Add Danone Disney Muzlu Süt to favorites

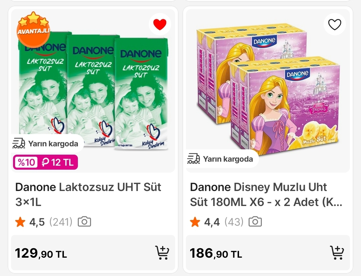(x=335, y=24)
